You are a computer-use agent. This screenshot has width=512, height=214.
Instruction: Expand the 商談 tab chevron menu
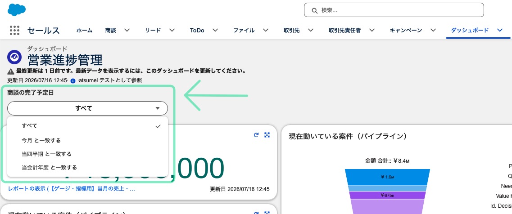[127, 30]
